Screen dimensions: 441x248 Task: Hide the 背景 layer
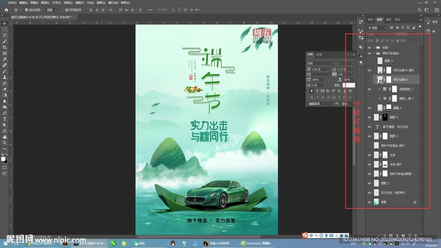[369, 201]
